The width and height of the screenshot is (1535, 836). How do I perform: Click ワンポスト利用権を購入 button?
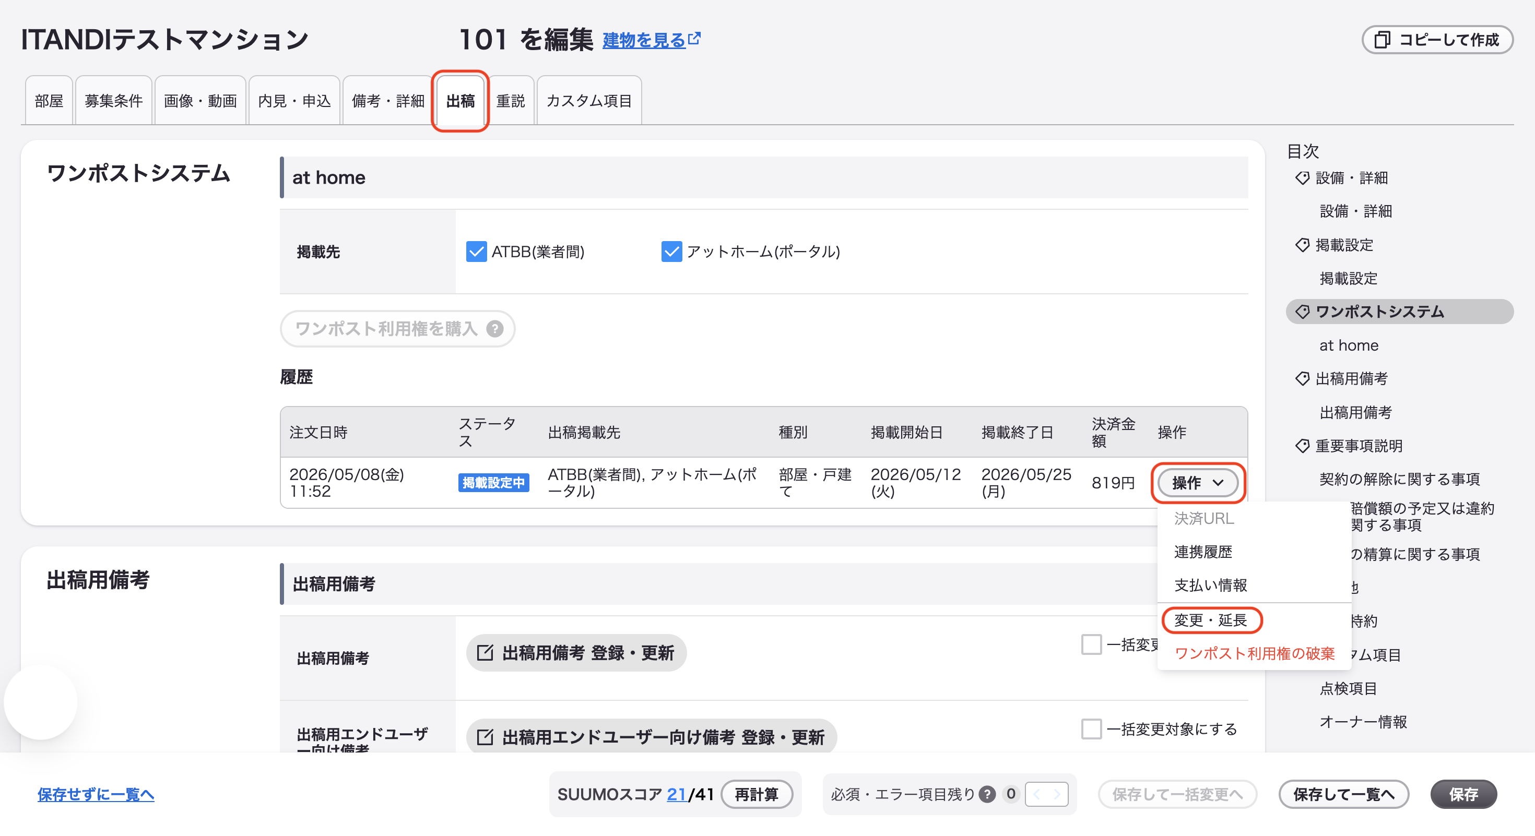(x=397, y=329)
